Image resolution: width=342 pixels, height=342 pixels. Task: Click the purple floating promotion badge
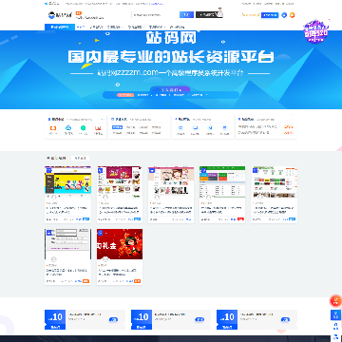[315, 32]
